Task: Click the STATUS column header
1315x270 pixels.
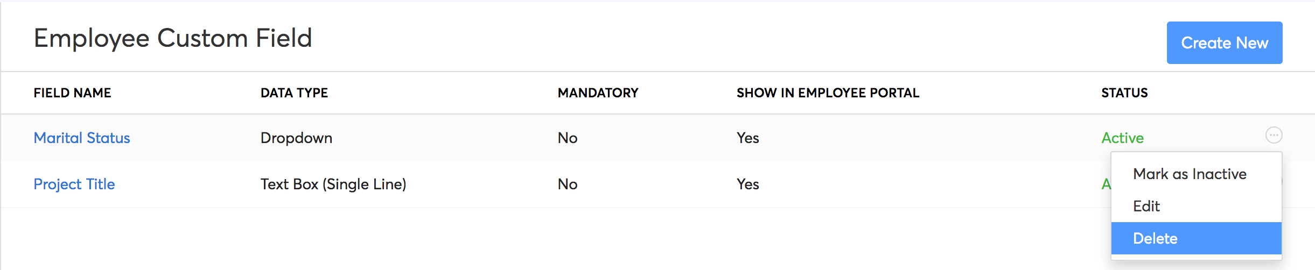Action: [1124, 93]
